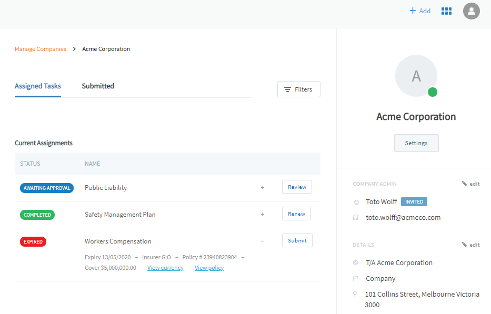Select the Assigned Tasks tab
Viewport: 491px width, 314px height.
pyautogui.click(x=38, y=86)
